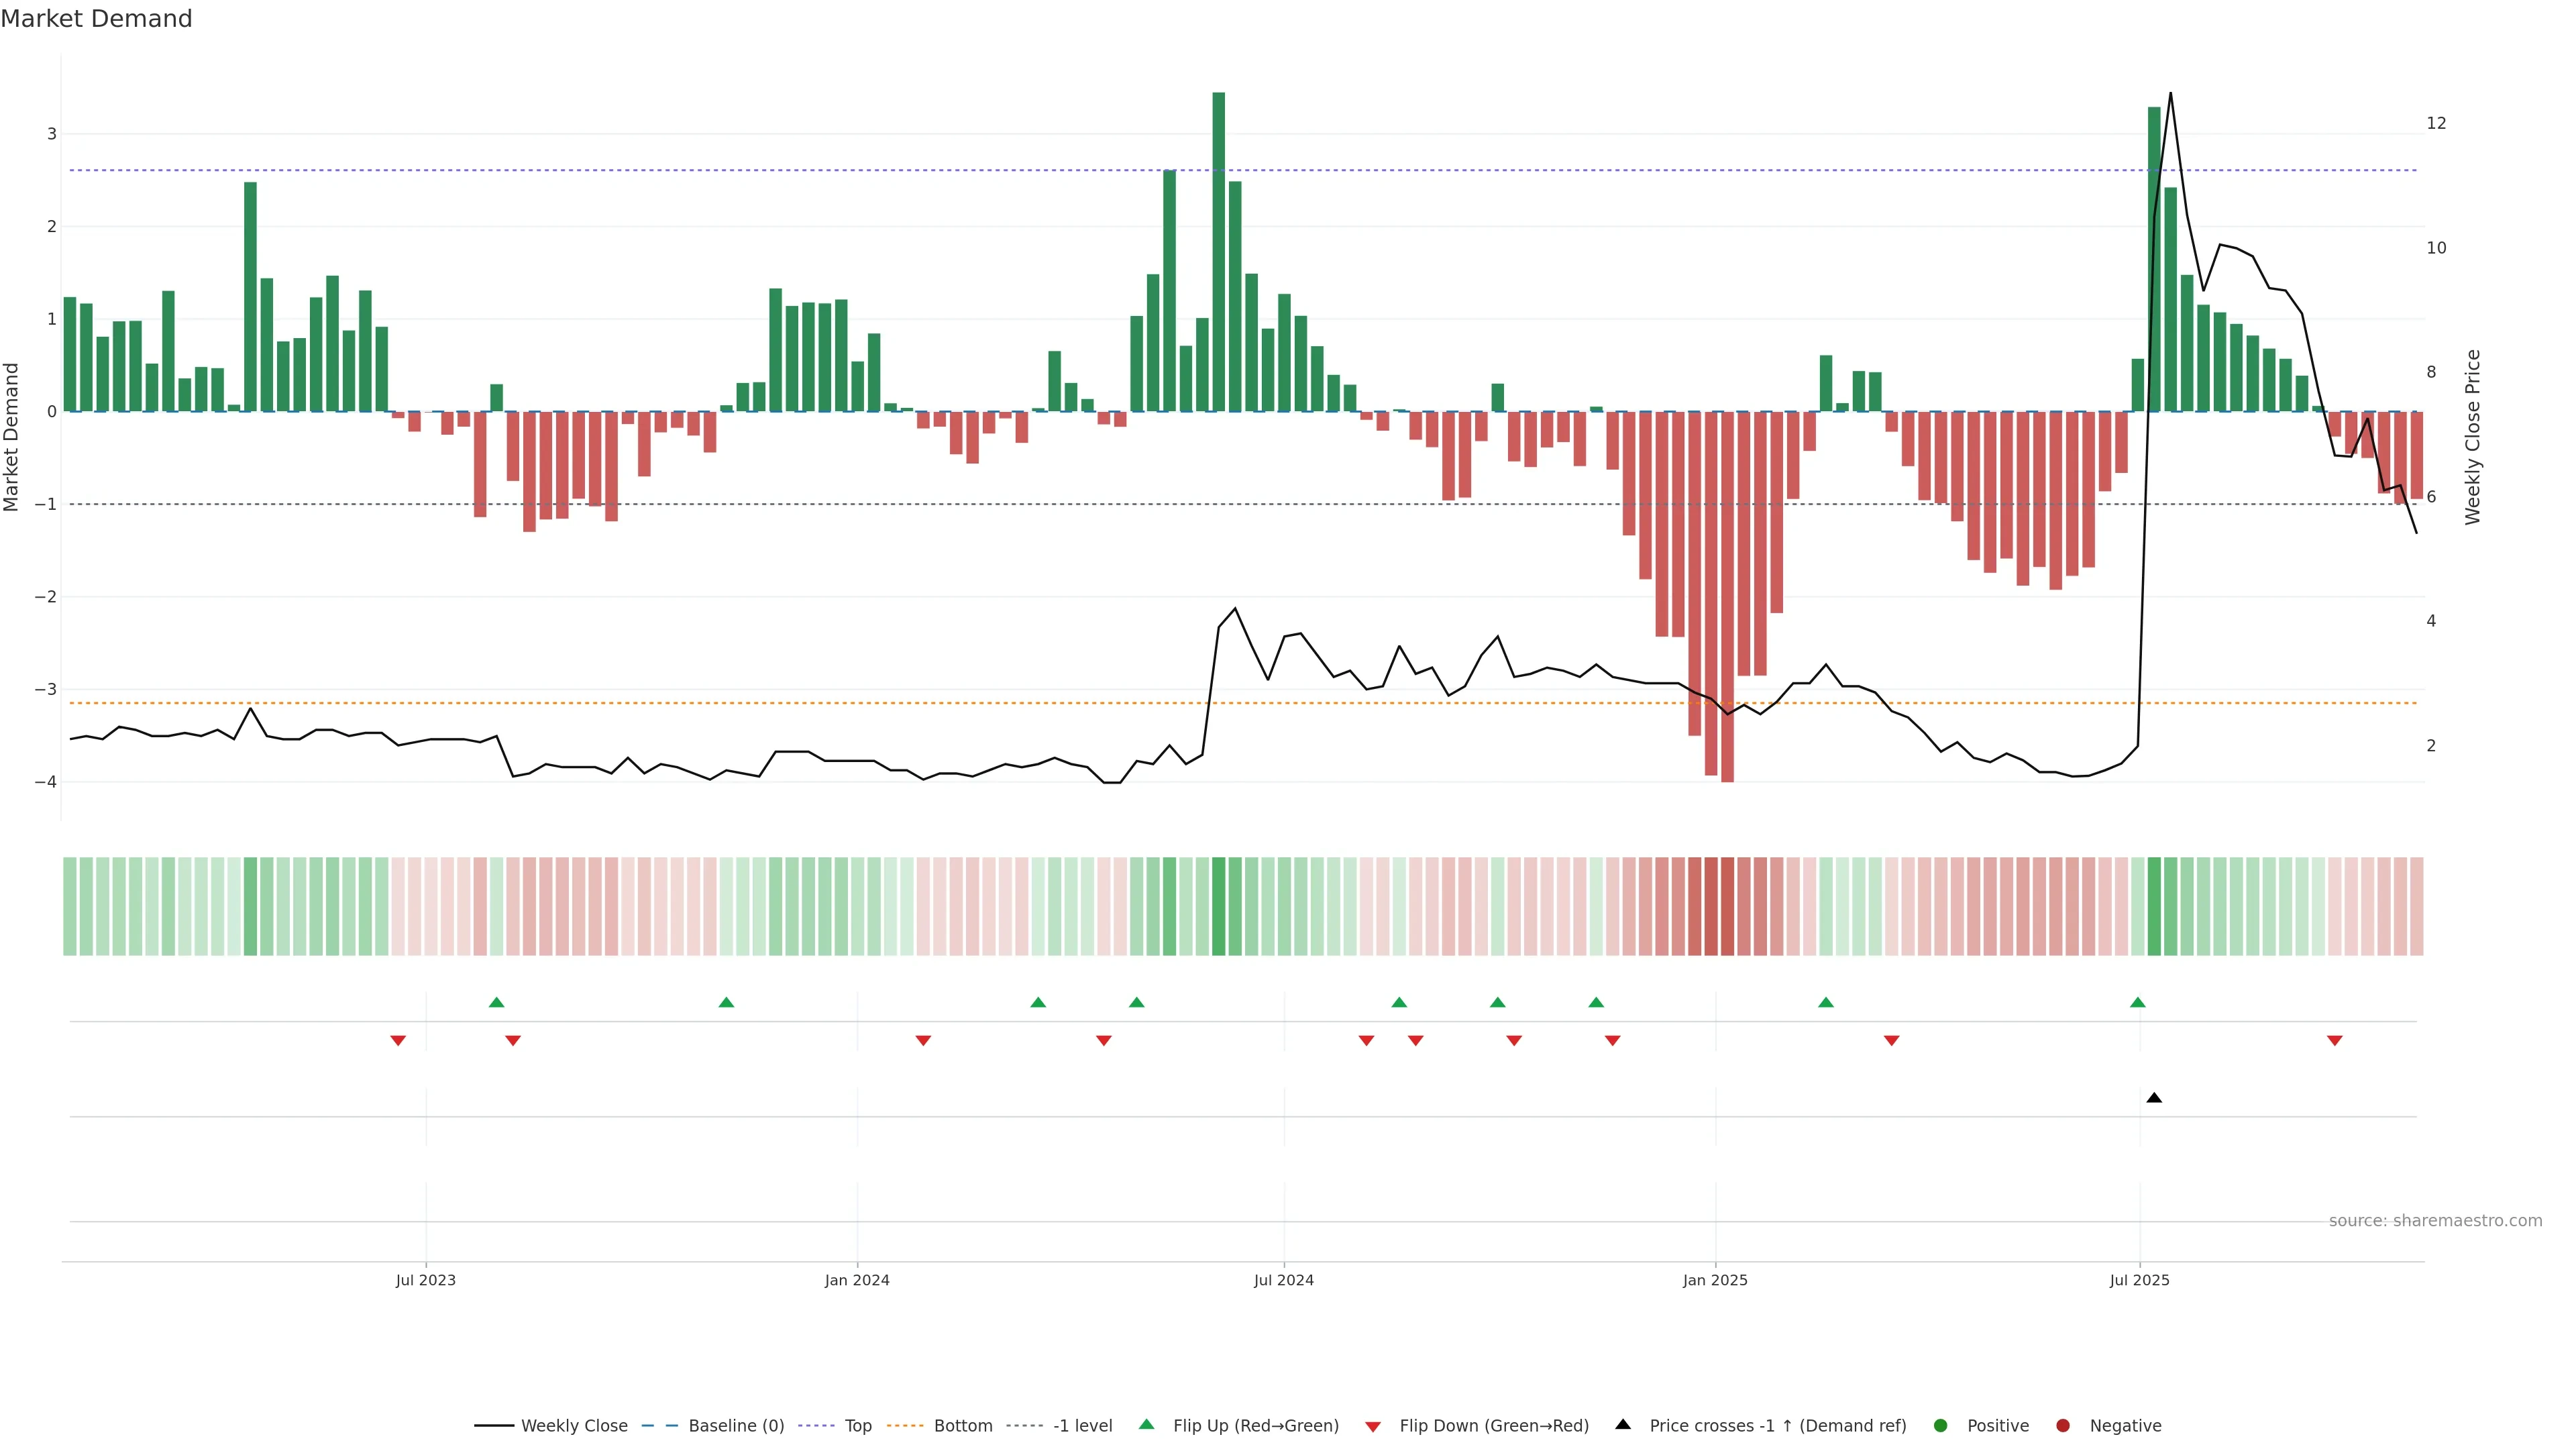
Task: Toggle Flip Down (Green→Red) legend entry
Action: click(x=1493, y=1426)
